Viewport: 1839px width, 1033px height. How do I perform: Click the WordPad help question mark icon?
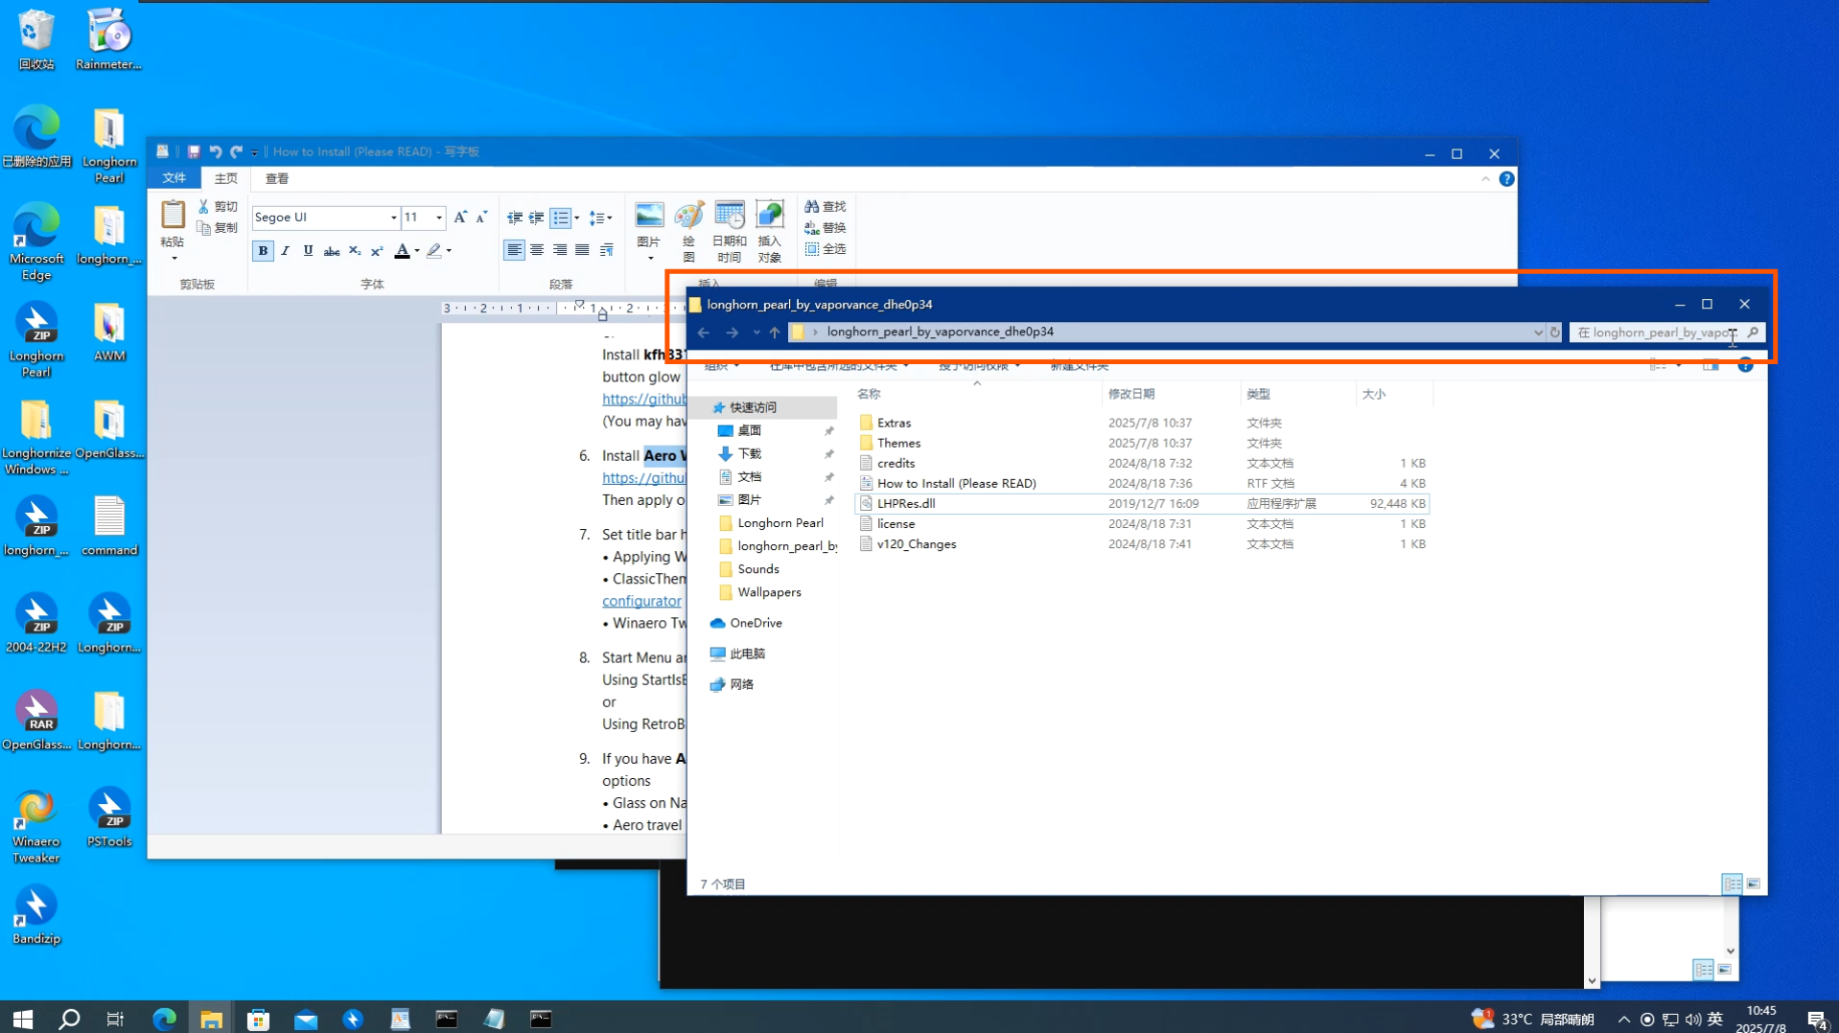(1506, 179)
